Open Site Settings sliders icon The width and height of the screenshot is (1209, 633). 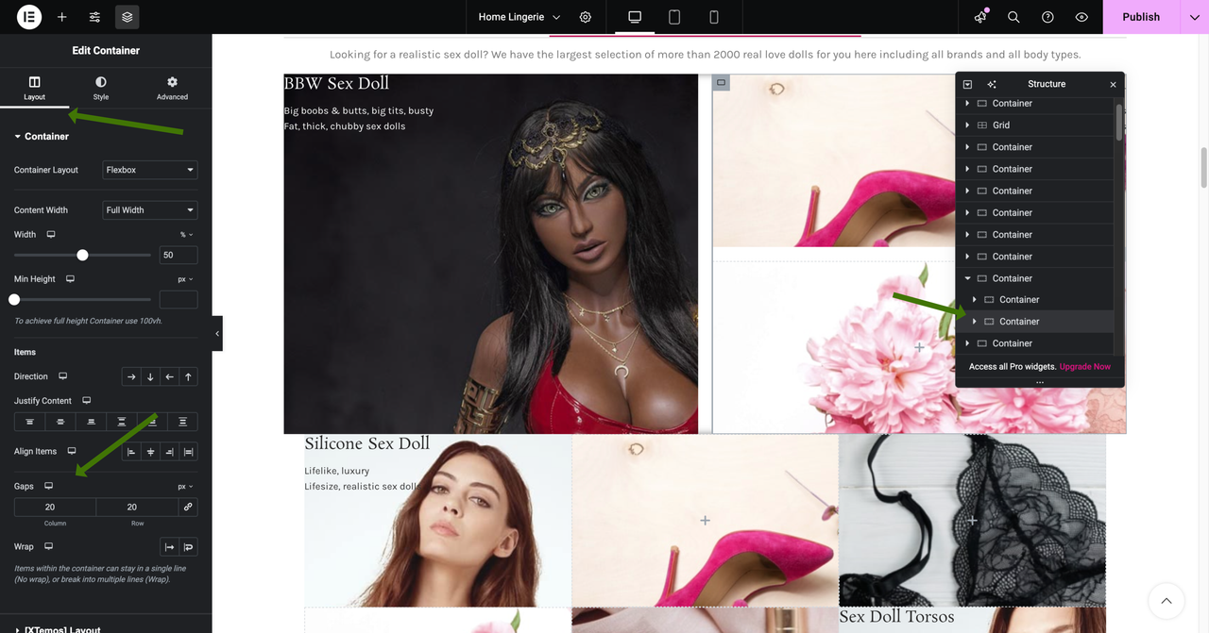pos(94,17)
